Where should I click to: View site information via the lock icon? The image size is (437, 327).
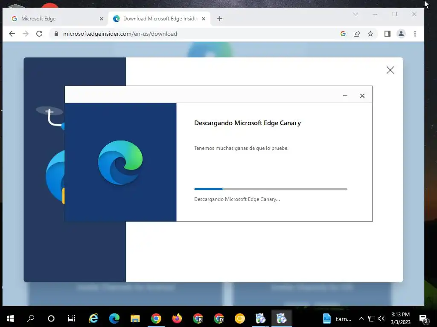click(x=56, y=34)
